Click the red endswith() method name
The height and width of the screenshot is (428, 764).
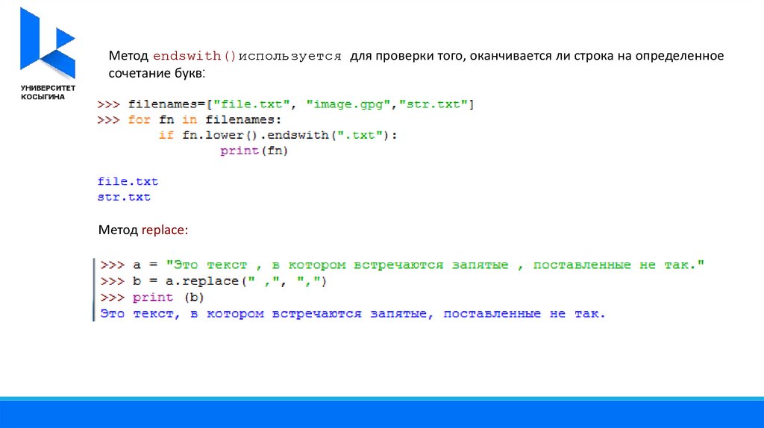click(x=194, y=57)
